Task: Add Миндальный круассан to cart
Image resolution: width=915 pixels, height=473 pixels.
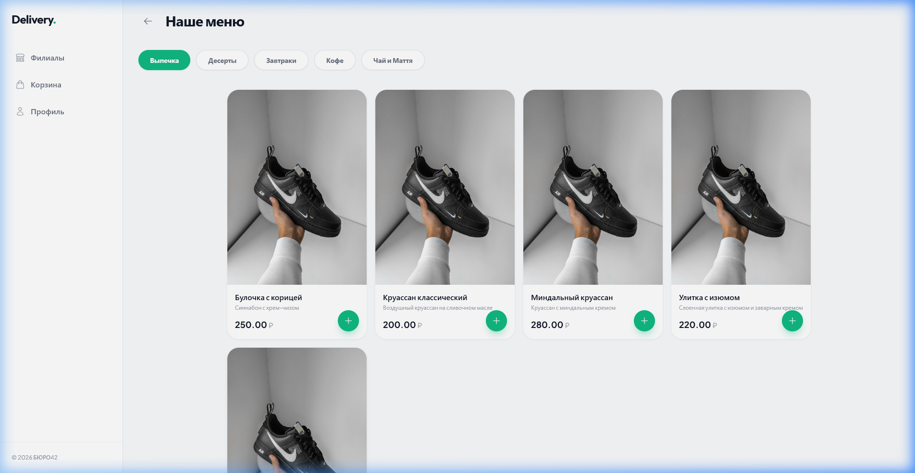Action: (644, 321)
